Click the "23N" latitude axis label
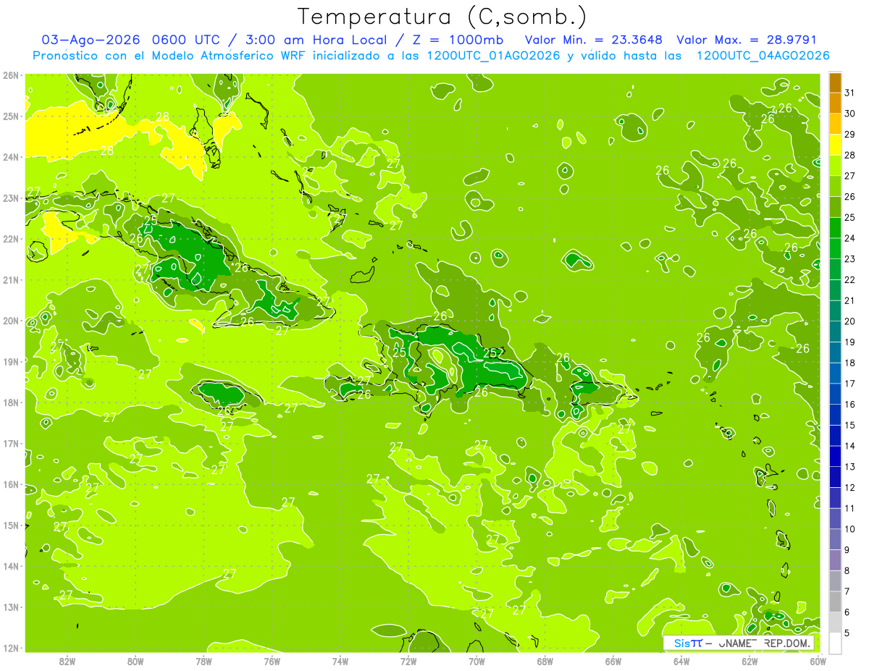Screen dimensions: 869x671 pyautogui.click(x=11, y=198)
